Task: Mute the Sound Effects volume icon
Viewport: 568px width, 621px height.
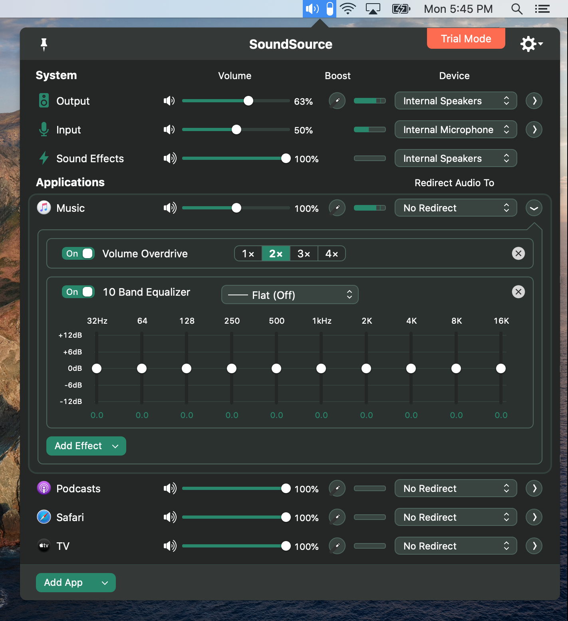Action: point(170,158)
